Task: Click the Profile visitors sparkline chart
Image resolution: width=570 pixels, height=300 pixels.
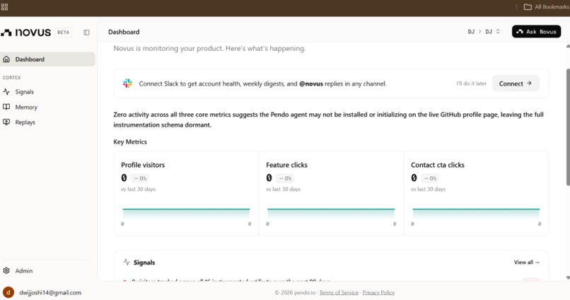Action: 186,214
